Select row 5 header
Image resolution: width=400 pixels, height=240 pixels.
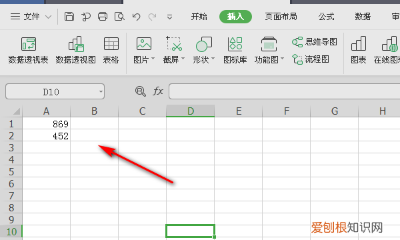11,171
